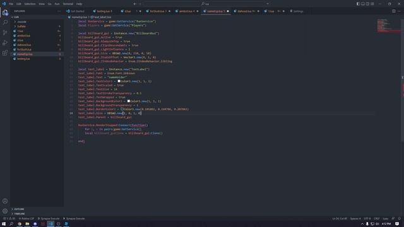Change CRLF end of line setting
Screen dimensions: 404x227
pos(376,219)
